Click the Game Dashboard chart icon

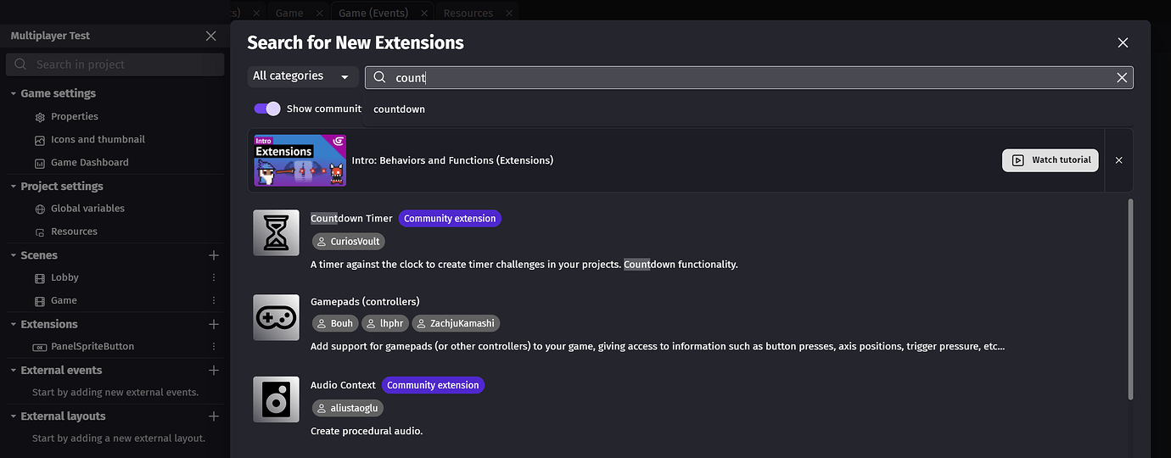pyautogui.click(x=40, y=163)
